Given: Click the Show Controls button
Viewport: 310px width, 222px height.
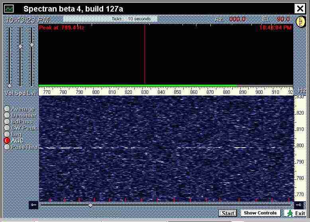Looking at the screenshot, I should pyautogui.click(x=260, y=213).
